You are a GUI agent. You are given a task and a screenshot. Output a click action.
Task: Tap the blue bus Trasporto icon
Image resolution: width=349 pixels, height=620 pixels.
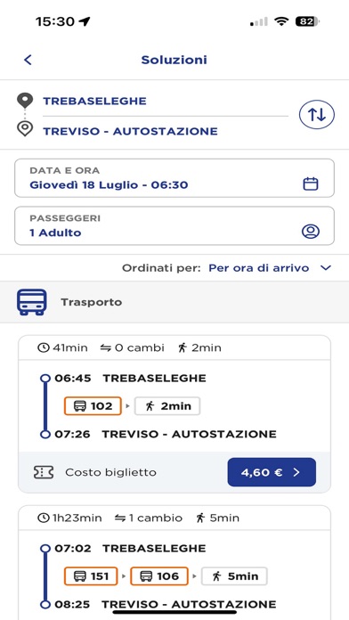[32, 302]
